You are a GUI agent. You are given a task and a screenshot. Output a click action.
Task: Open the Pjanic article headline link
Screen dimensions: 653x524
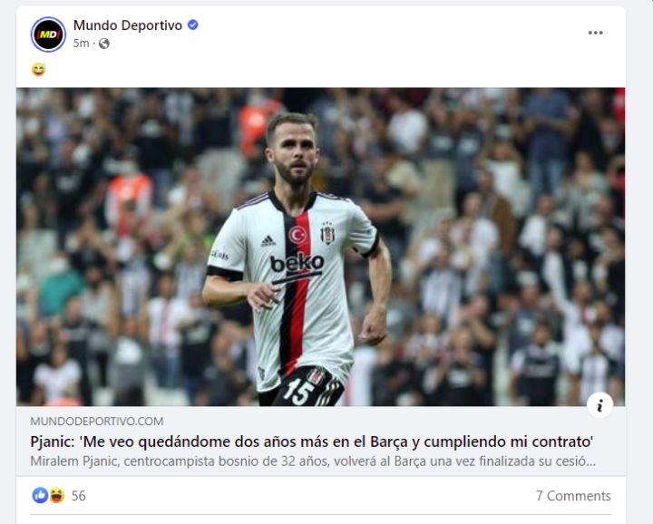pyautogui.click(x=311, y=442)
